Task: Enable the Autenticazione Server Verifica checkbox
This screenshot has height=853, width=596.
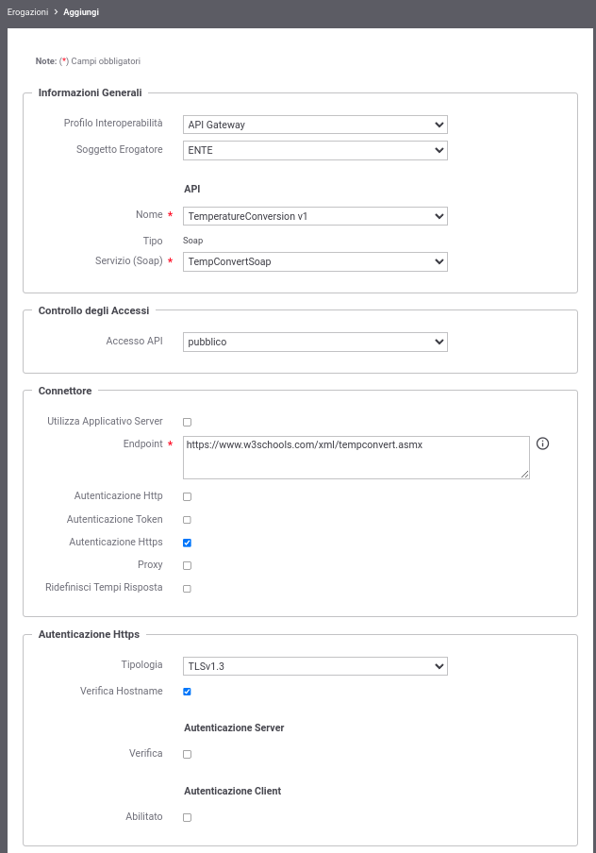Action: click(187, 755)
